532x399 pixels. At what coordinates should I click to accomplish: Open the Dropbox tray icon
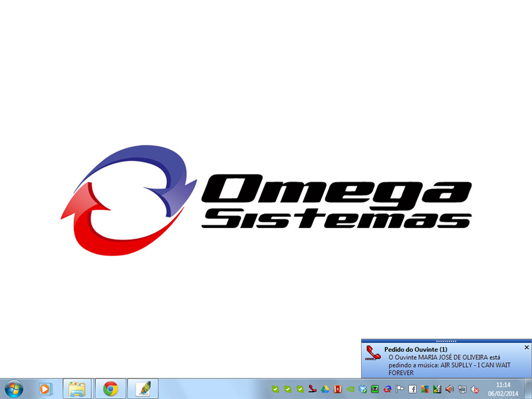pos(362,389)
